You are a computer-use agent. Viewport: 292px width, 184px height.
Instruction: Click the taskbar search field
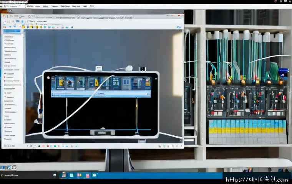click(26, 175)
